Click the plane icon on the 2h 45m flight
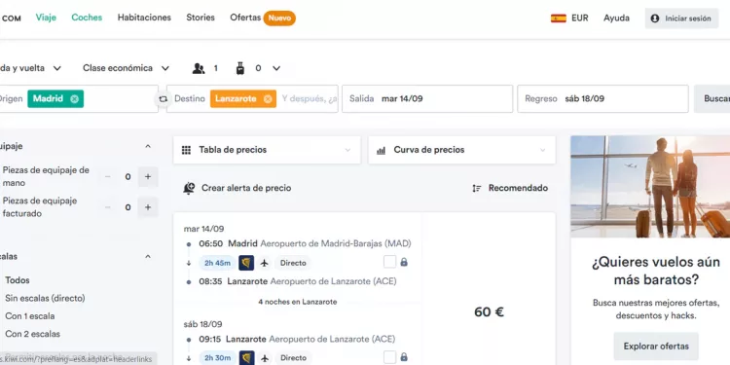This screenshot has width=730, height=365. 265,263
